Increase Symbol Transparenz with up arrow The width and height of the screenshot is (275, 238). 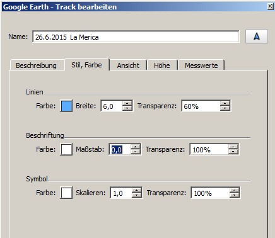point(235,190)
